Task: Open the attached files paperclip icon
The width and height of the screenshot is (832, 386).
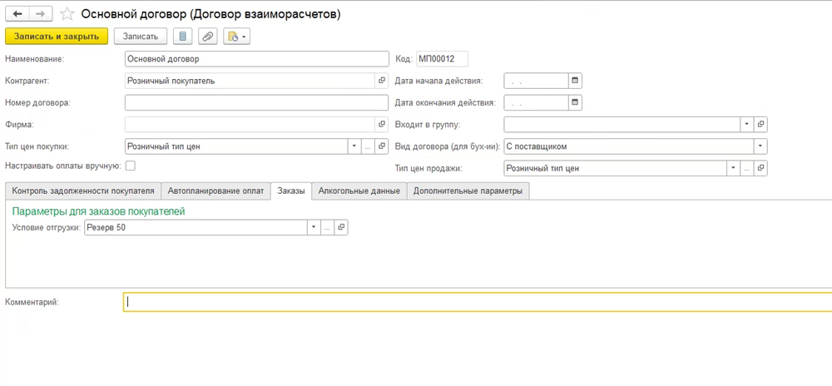Action: (207, 37)
